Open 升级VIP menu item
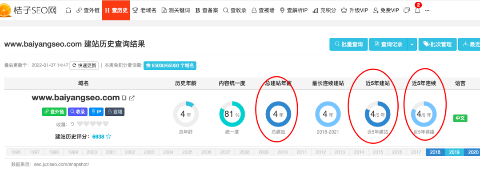The width and height of the screenshot is (480, 174). click(x=355, y=10)
